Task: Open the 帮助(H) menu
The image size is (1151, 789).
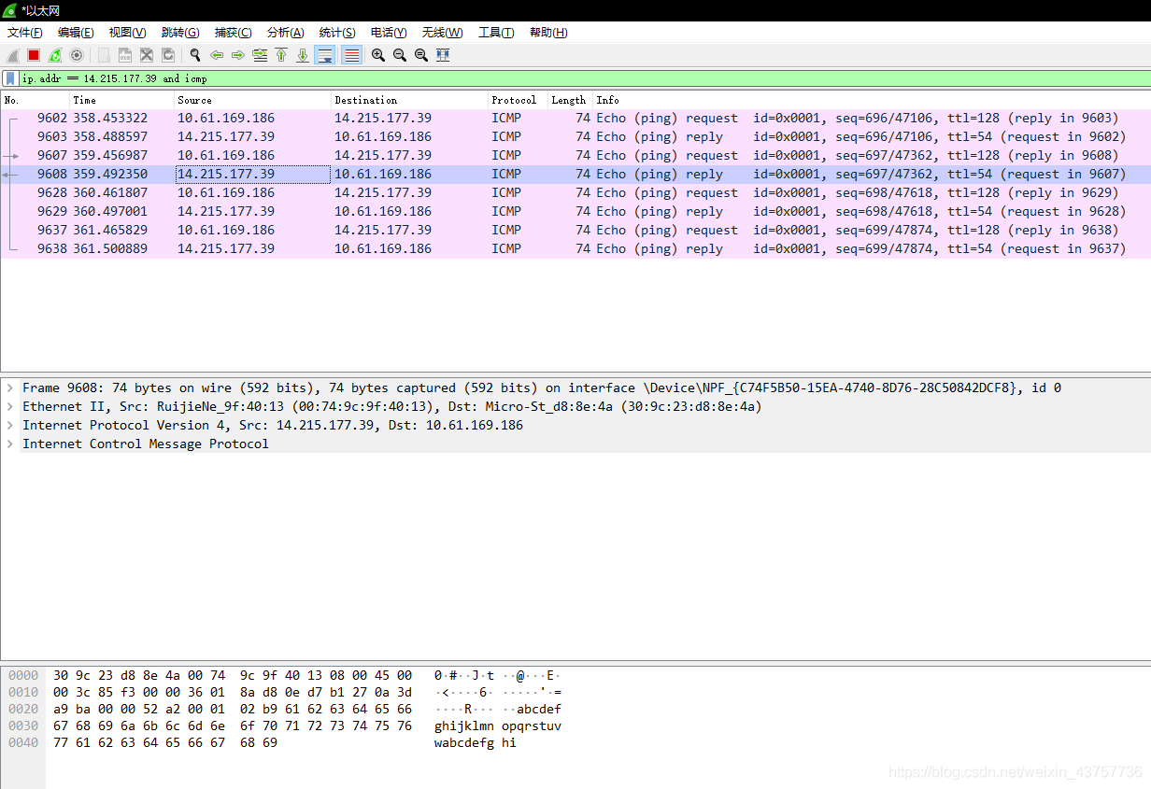Action: tap(548, 33)
